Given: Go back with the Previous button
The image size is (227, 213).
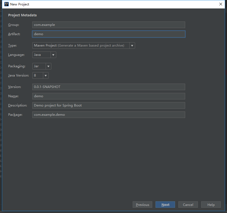Looking at the screenshot, I should pyautogui.click(x=142, y=205).
